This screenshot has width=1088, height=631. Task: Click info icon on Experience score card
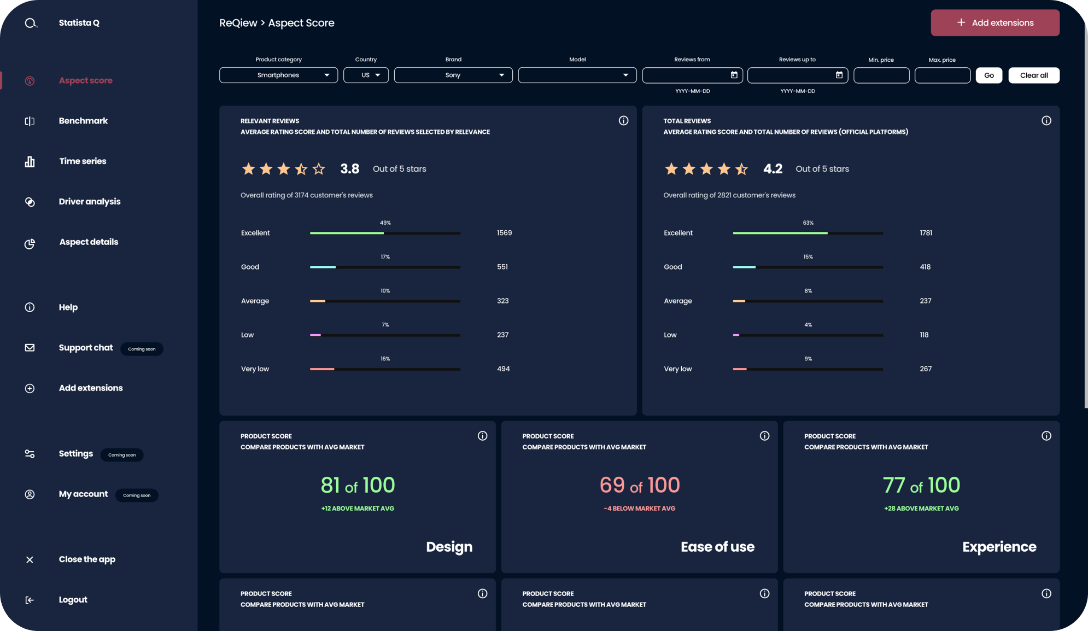[1046, 436]
